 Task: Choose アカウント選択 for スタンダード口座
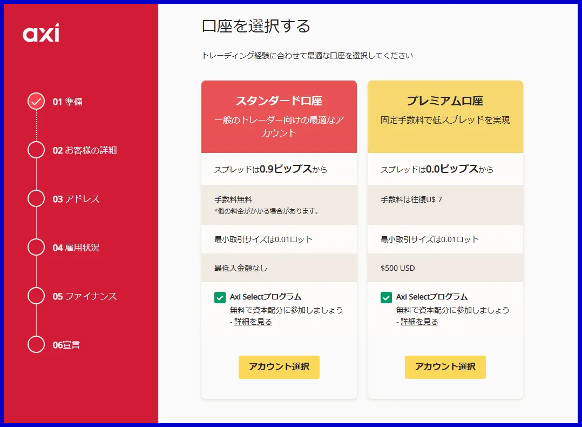(x=279, y=367)
